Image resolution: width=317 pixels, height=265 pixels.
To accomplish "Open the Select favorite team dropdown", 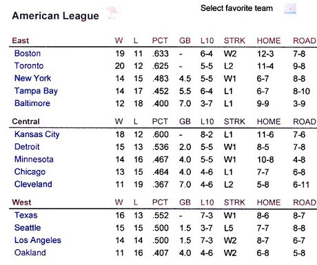I will click(290, 9).
